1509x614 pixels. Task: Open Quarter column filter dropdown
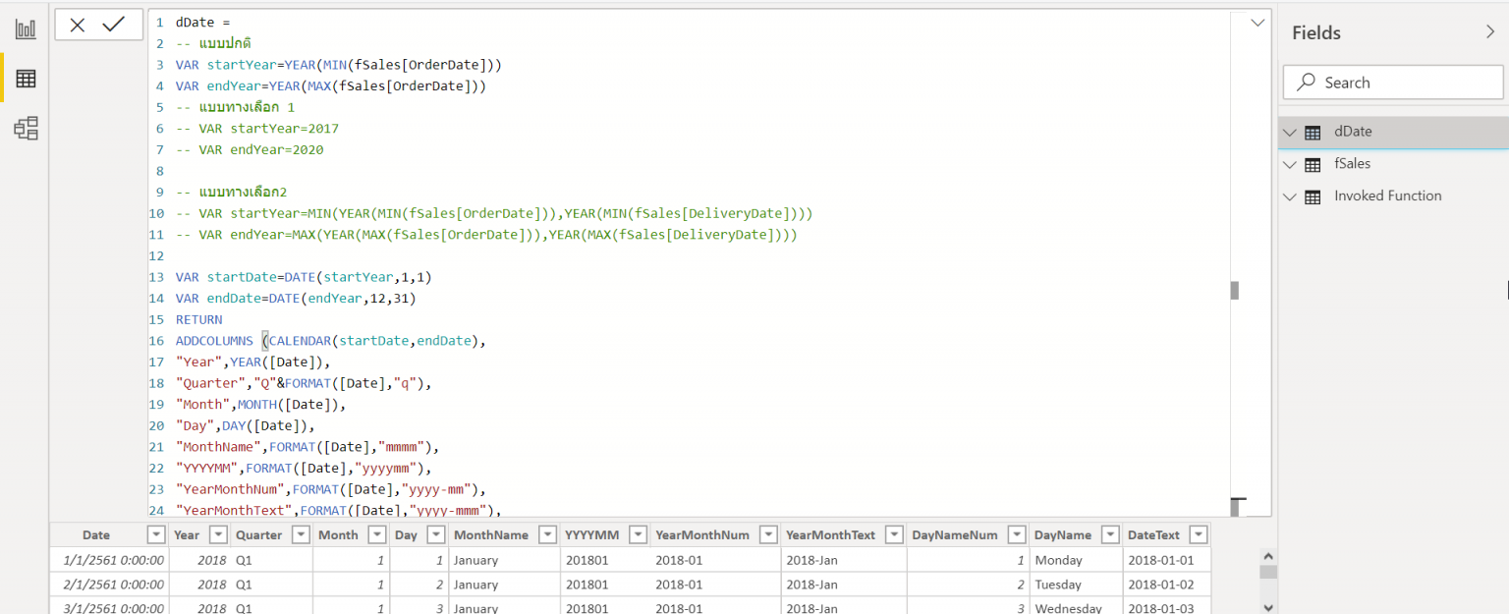(x=300, y=535)
